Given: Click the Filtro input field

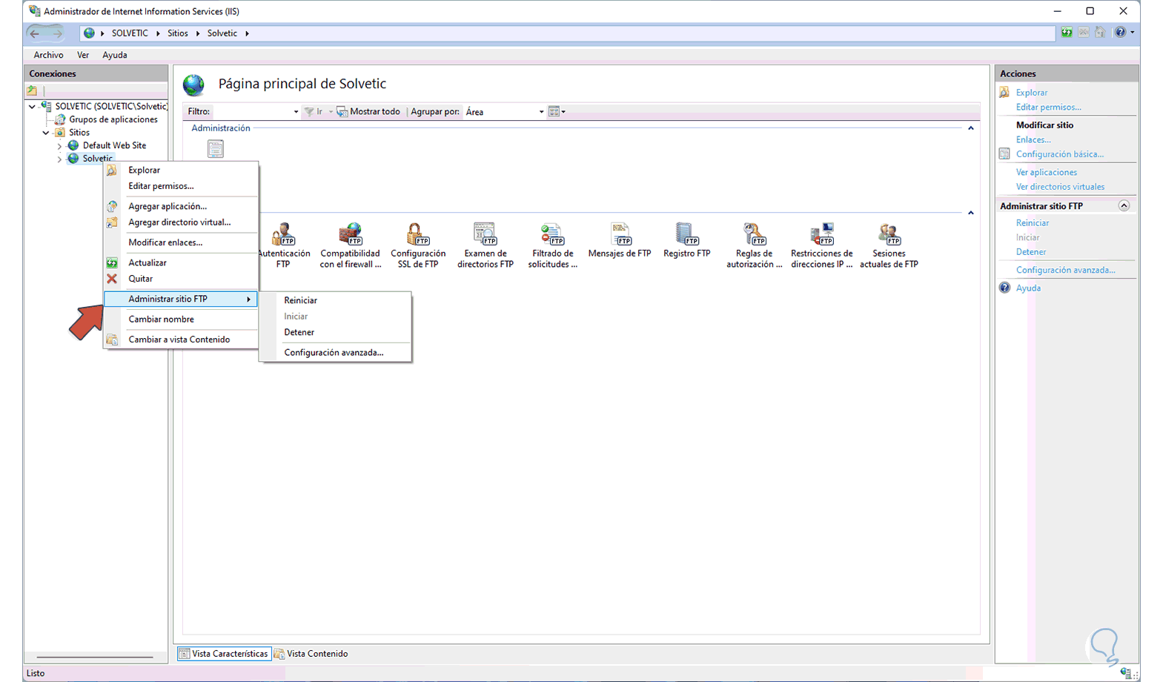Looking at the screenshot, I should [252, 112].
